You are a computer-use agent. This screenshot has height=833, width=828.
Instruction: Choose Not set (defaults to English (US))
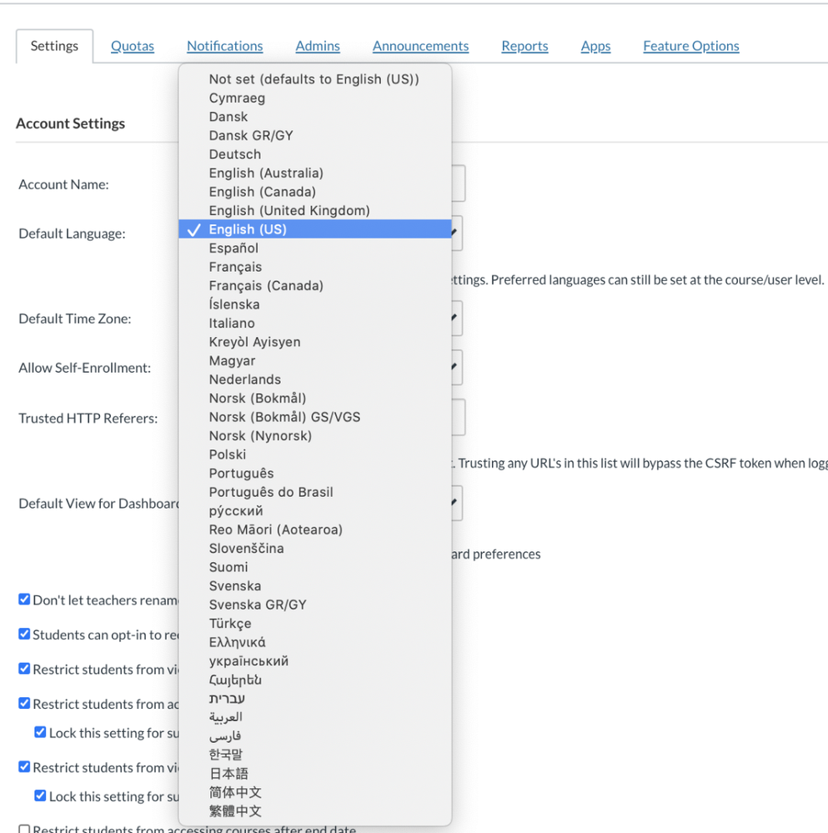point(314,79)
